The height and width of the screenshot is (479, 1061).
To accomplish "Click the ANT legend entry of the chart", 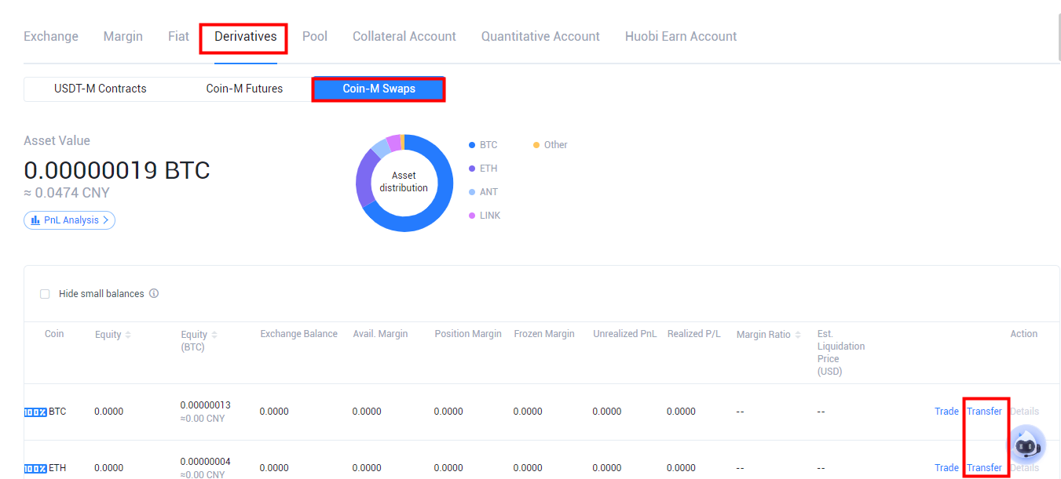I will click(483, 192).
